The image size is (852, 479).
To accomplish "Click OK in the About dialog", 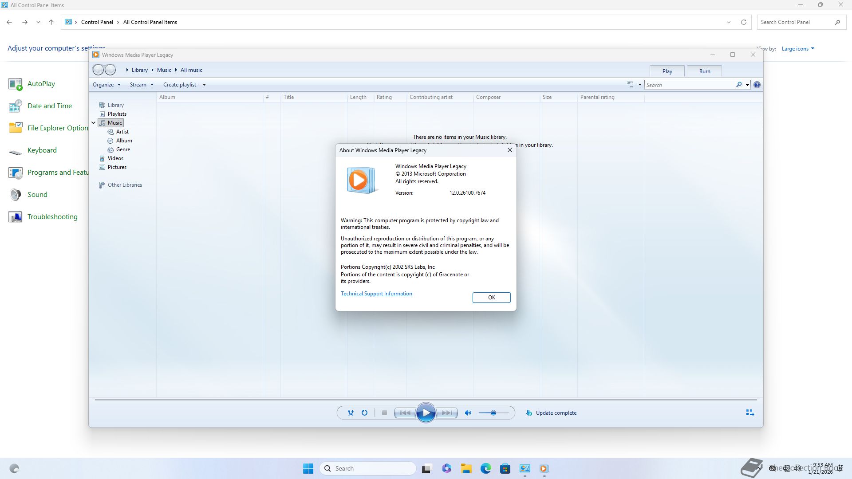I will click(x=491, y=298).
